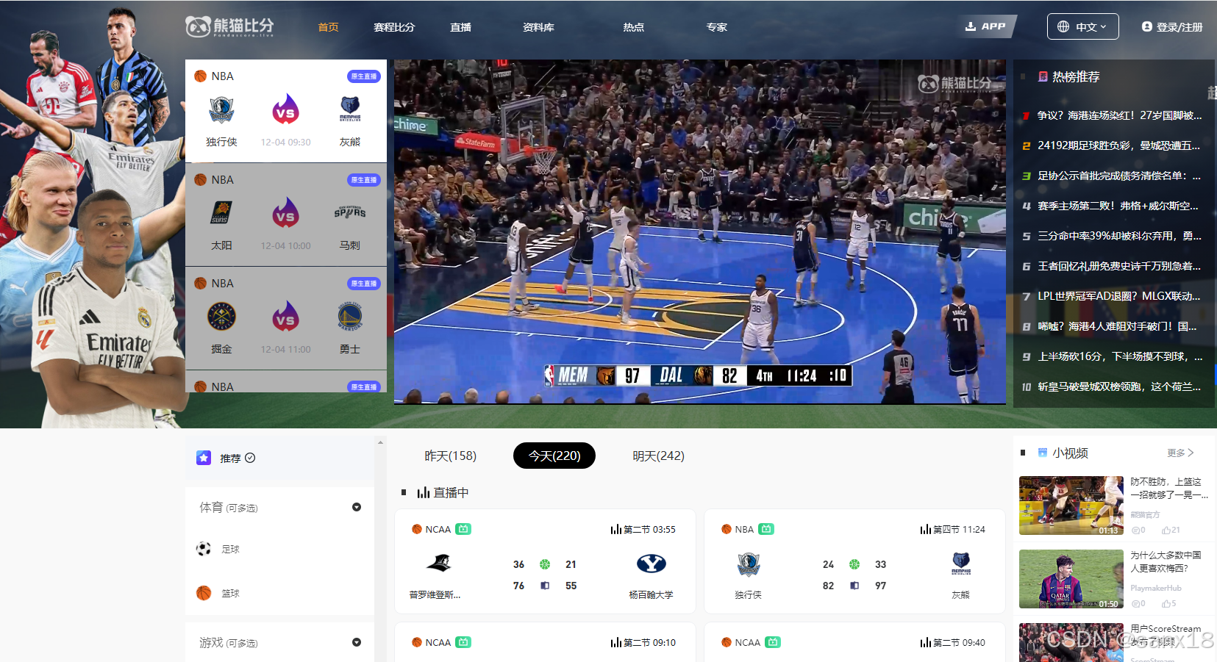This screenshot has height=662, width=1217.
Task: Open the 热点 hot topics page
Action: (633, 27)
